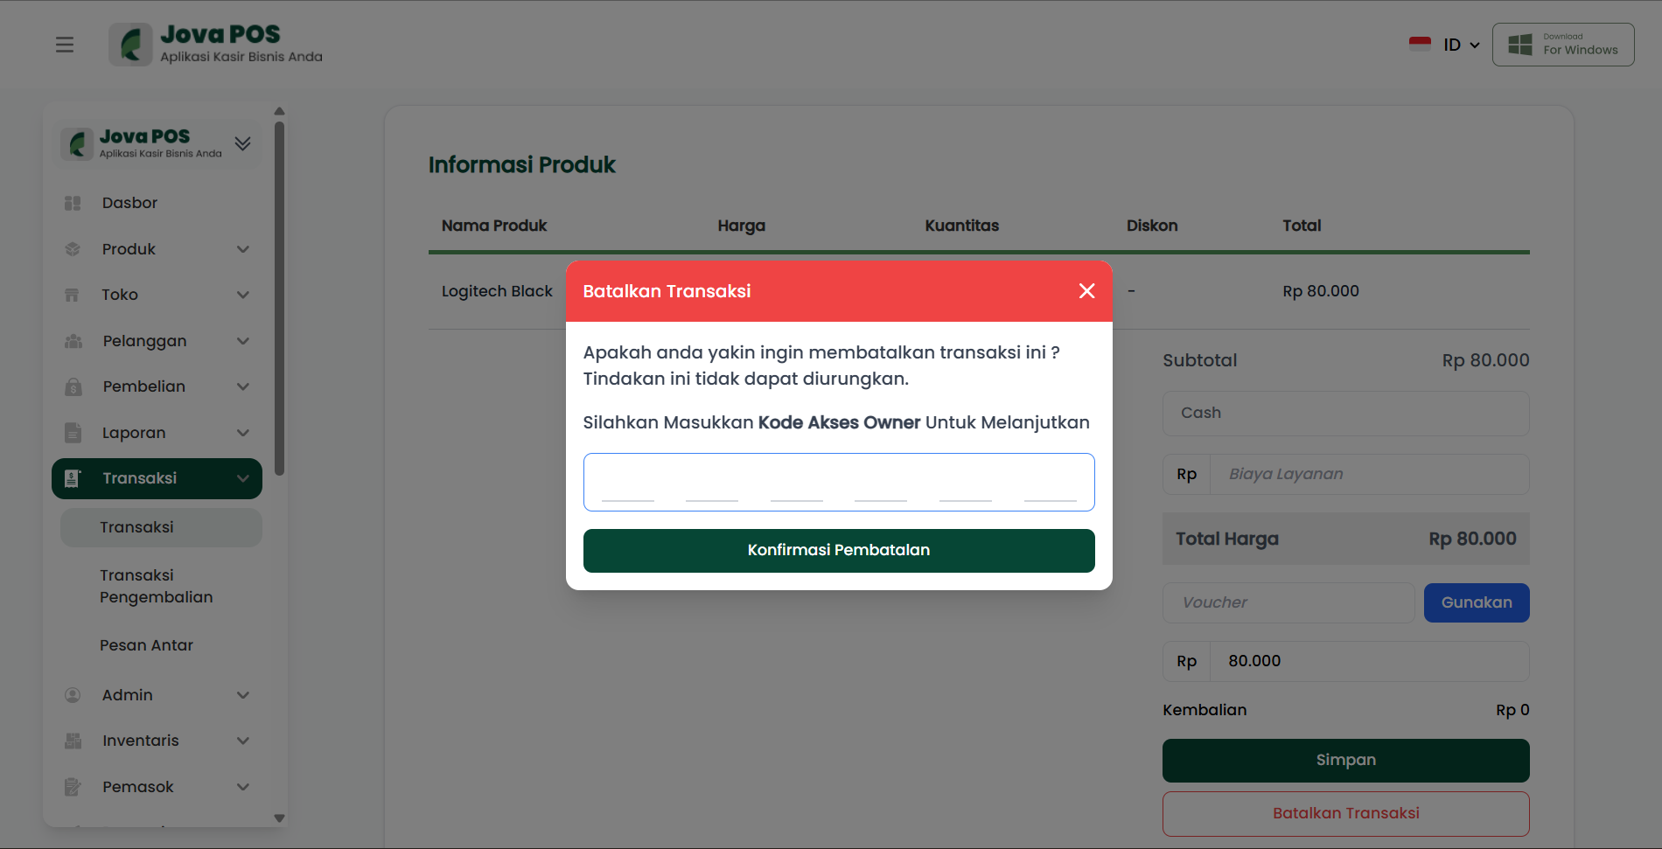Open Pesan Antar submenu item
The image size is (1662, 849).
point(146,645)
